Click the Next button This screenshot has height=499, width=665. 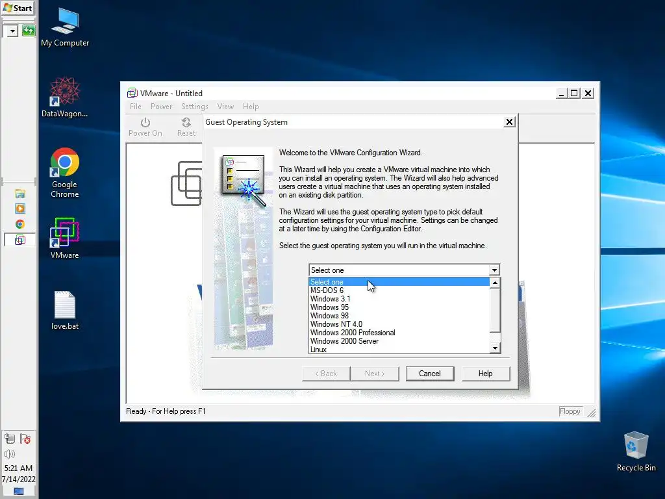click(x=375, y=374)
